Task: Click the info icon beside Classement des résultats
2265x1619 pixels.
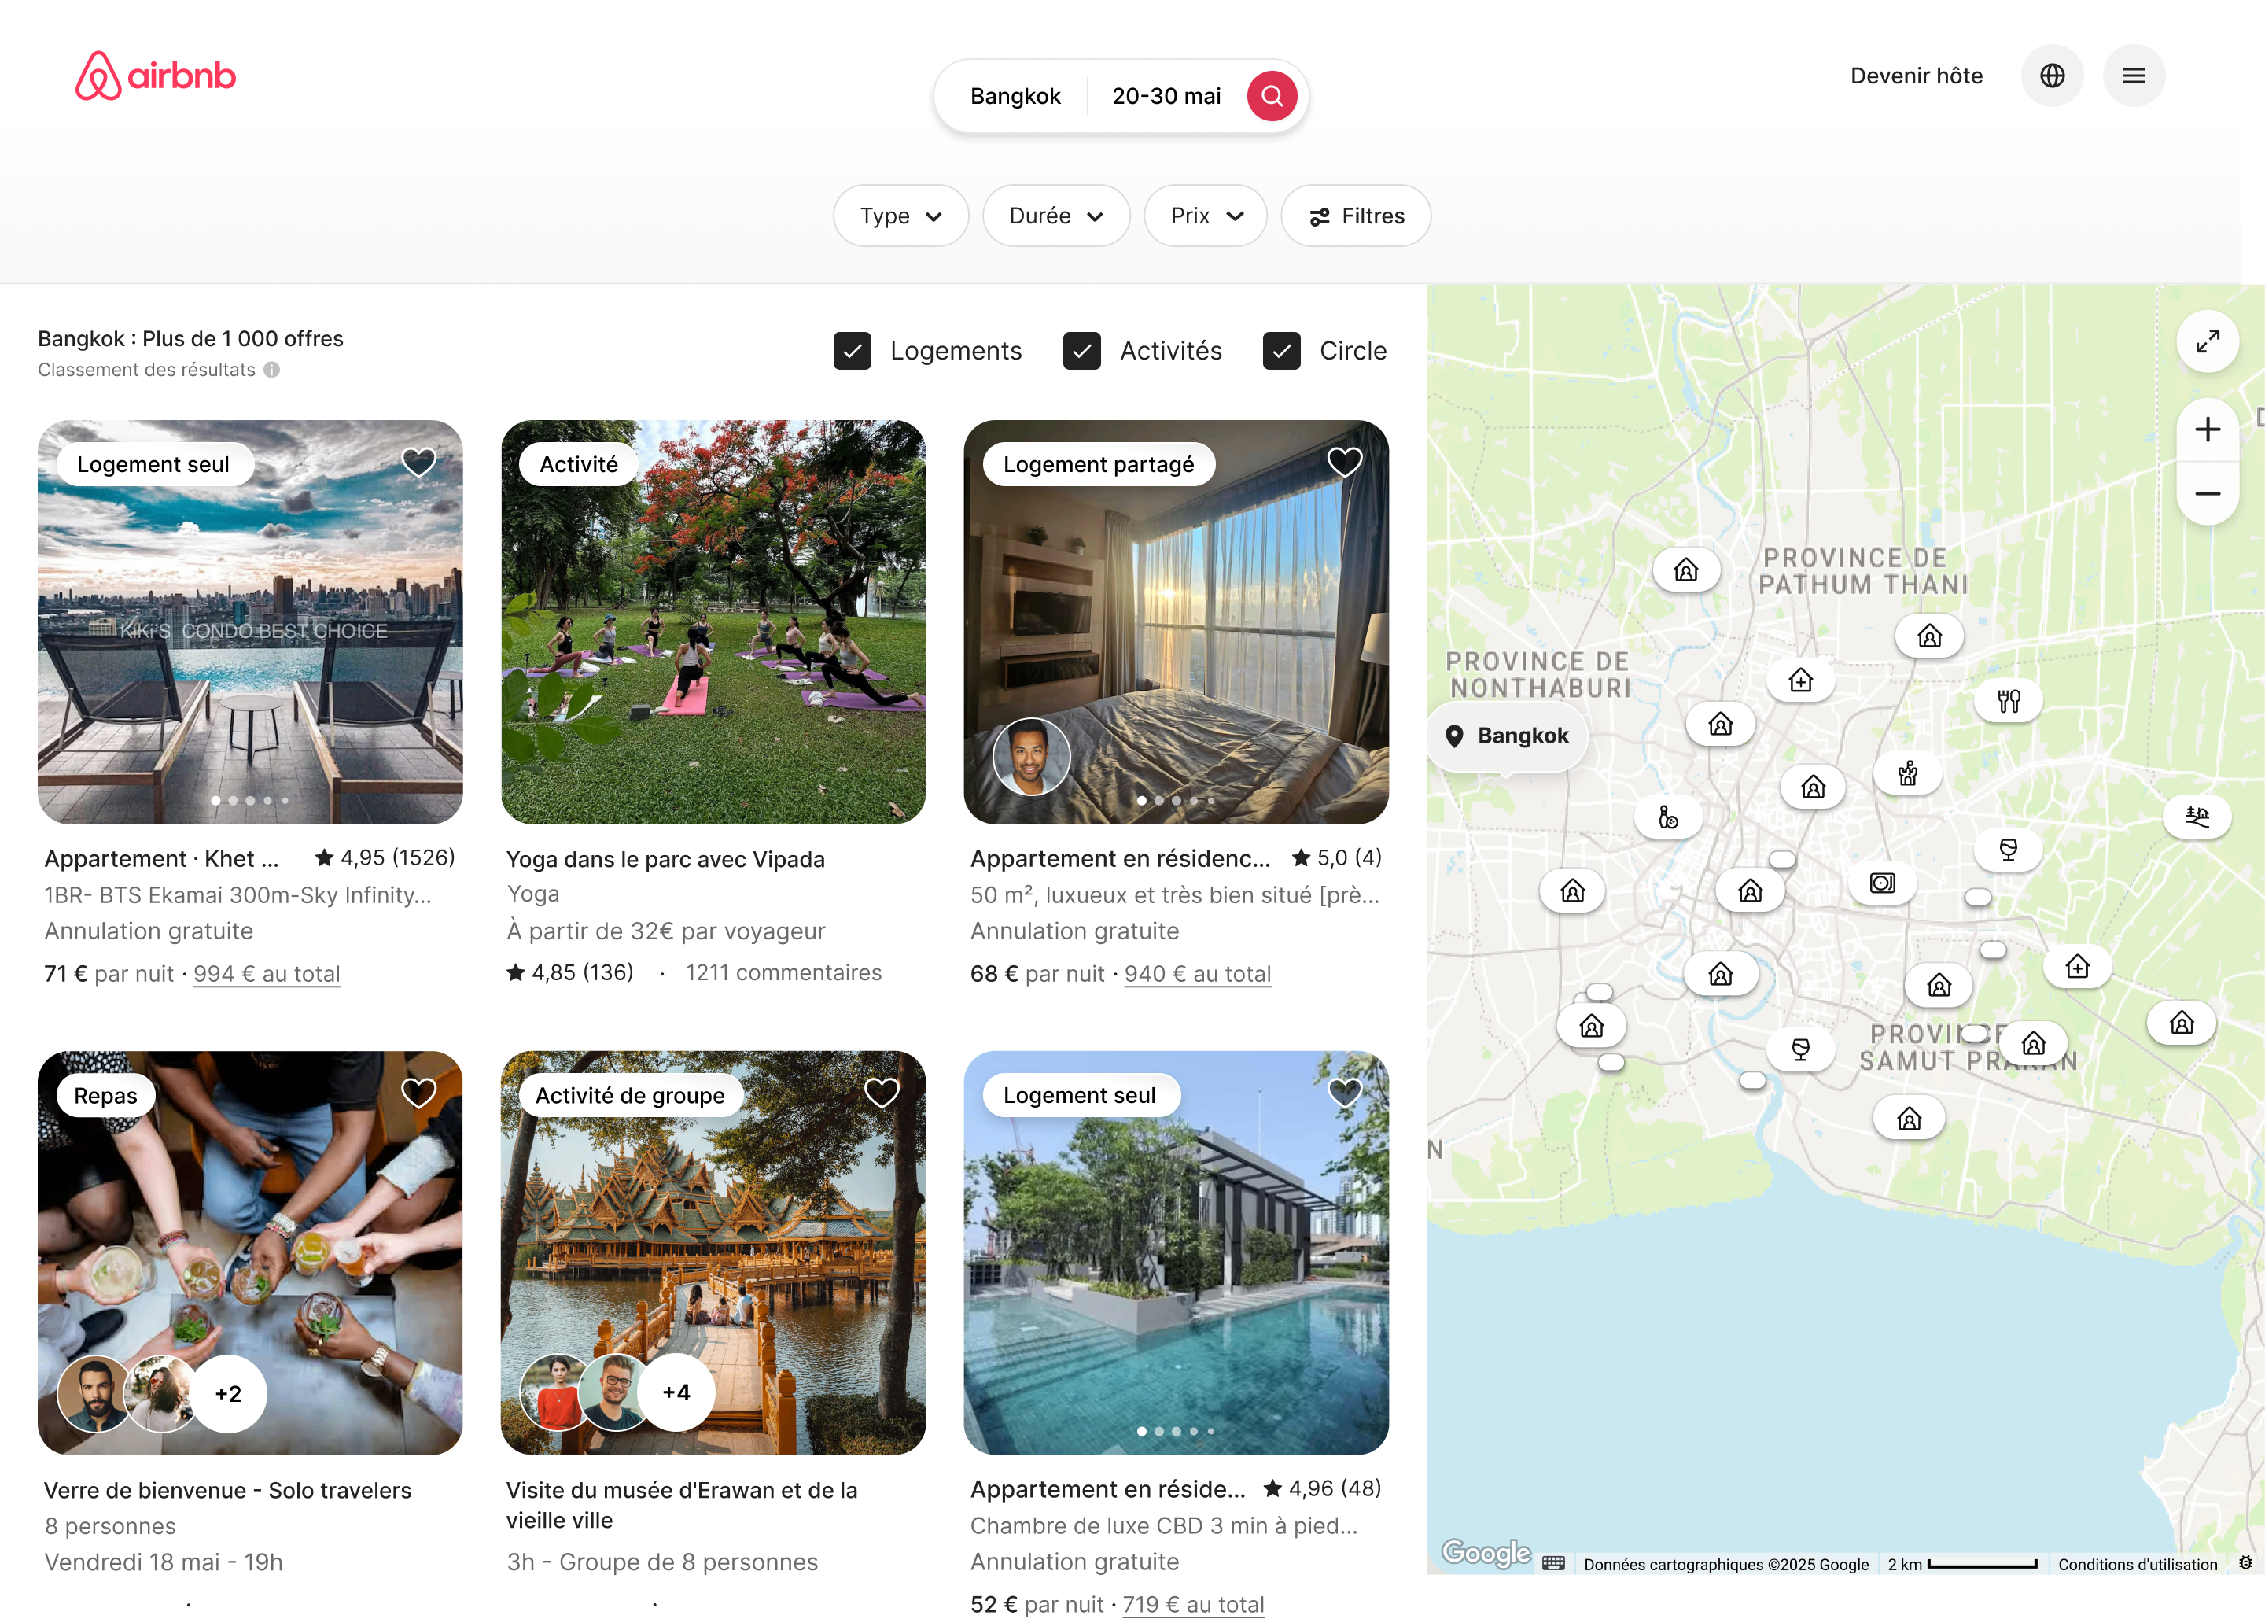Action: pyautogui.click(x=271, y=370)
